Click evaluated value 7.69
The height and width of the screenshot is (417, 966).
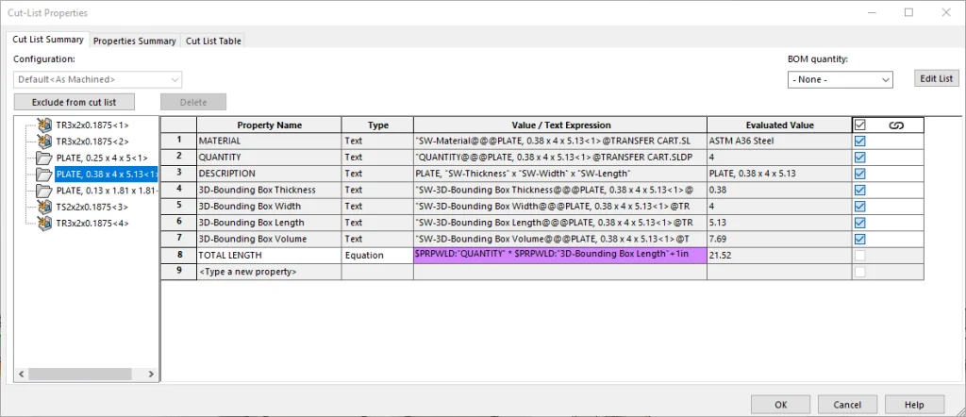coord(779,239)
